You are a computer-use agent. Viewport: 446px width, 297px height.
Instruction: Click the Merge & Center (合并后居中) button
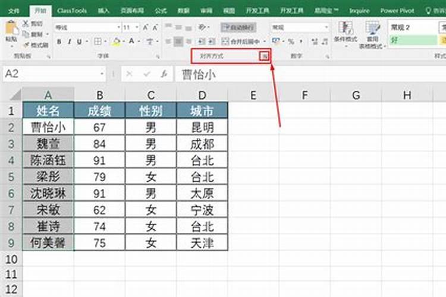[241, 42]
